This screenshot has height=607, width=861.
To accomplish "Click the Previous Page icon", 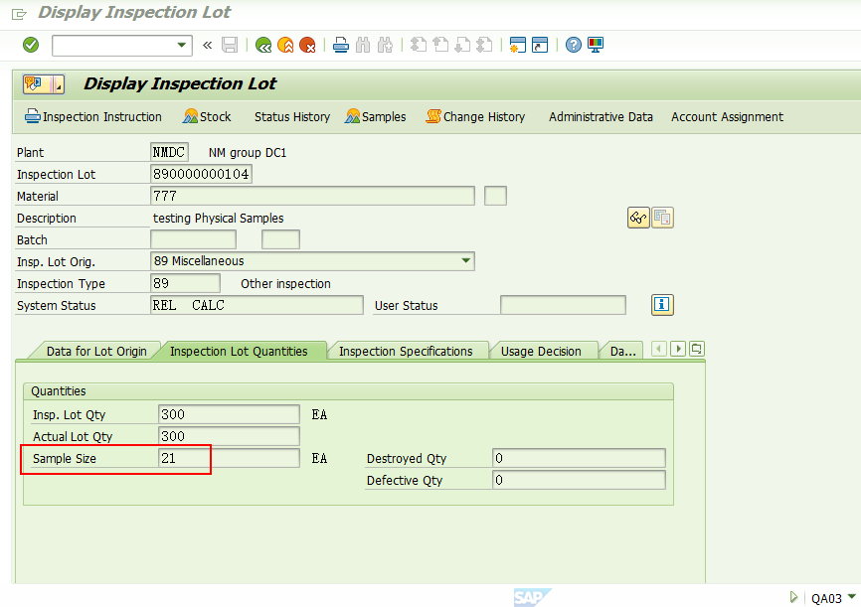I will pyautogui.click(x=440, y=45).
